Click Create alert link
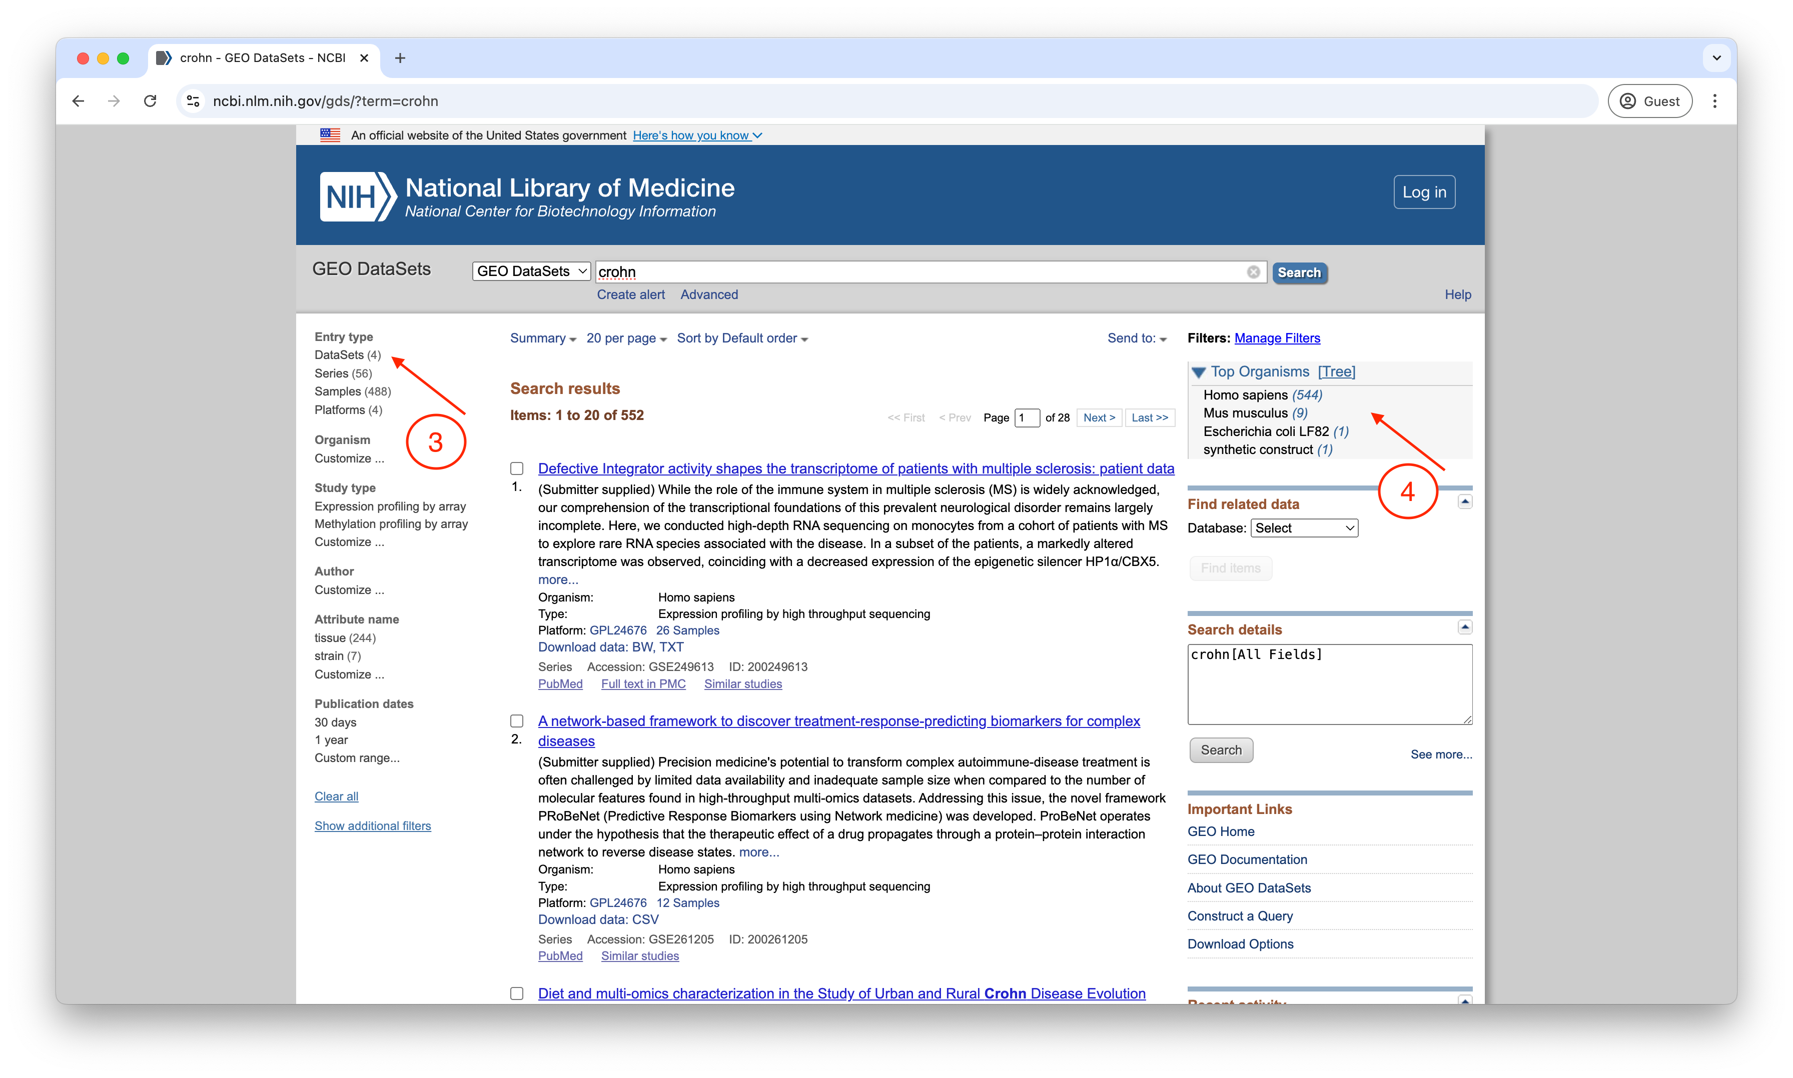 point(631,294)
